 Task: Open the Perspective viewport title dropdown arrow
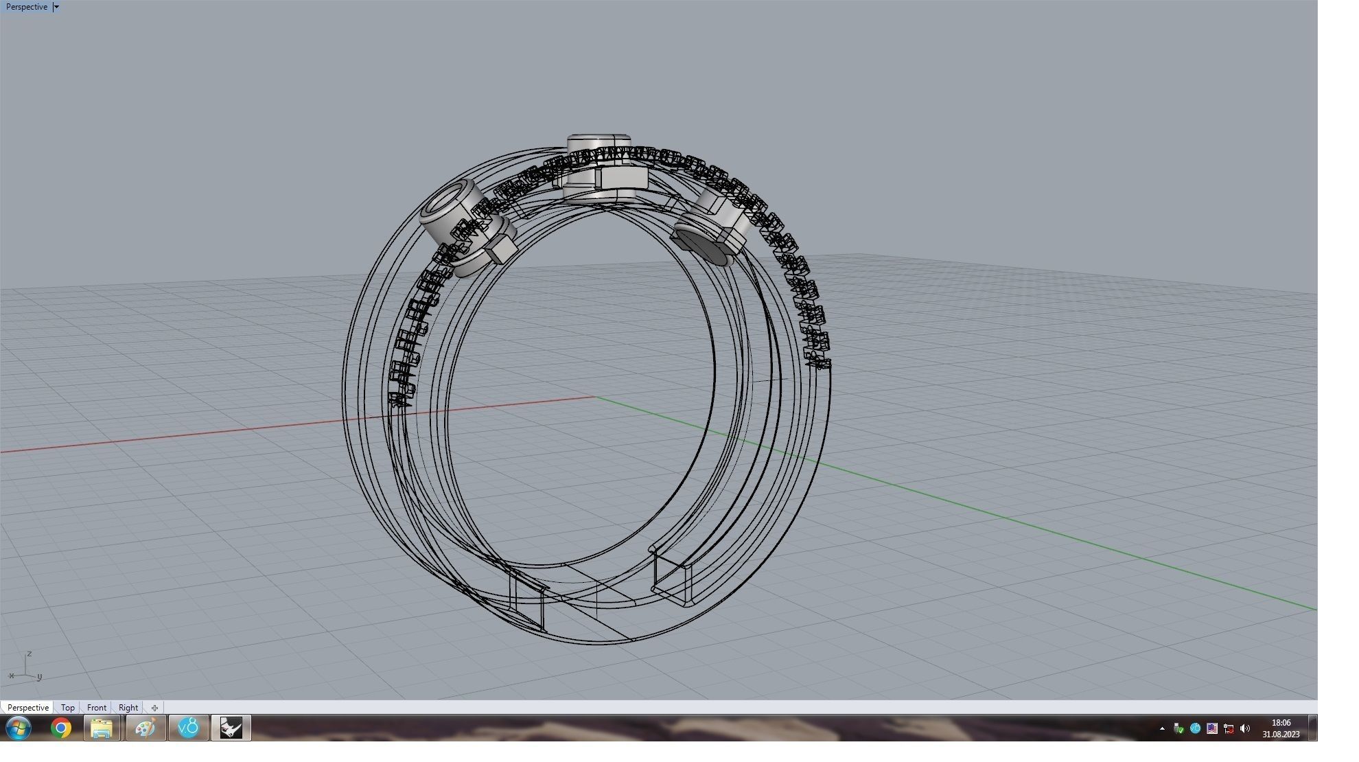pos(56,7)
